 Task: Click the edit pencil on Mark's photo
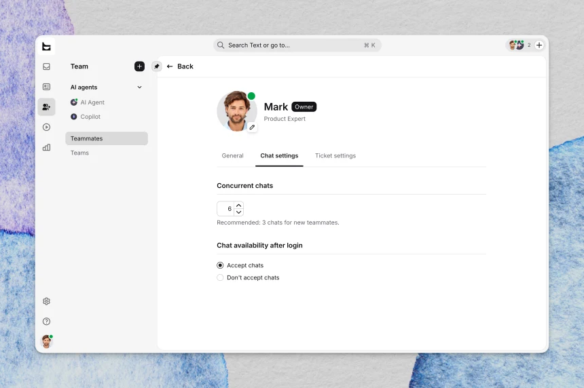[252, 128]
